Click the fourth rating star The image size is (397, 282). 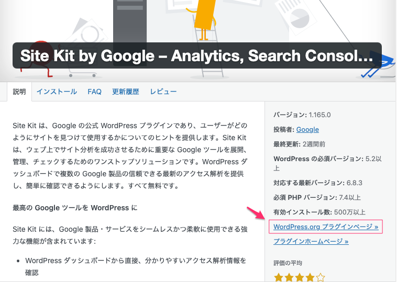[x=310, y=277]
